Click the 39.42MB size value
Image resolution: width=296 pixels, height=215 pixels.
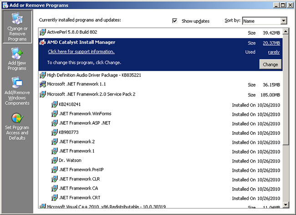tap(271, 33)
